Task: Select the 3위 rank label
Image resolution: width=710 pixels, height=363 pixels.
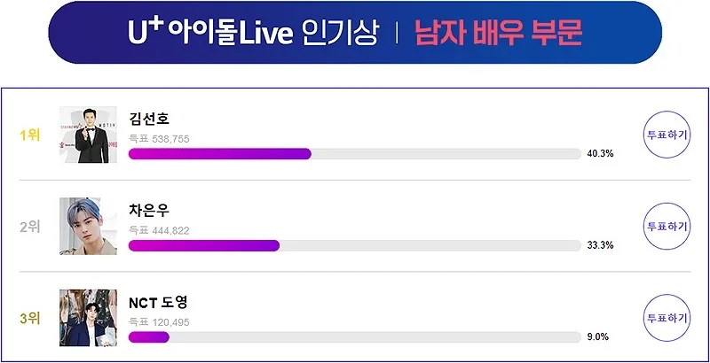Action: tap(30, 319)
